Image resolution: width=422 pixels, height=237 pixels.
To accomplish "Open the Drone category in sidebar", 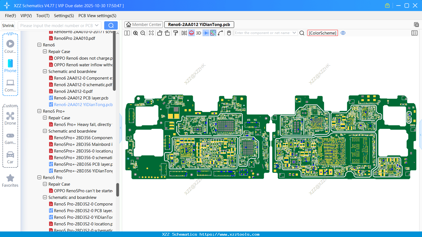I will pyautogui.click(x=10, y=118).
